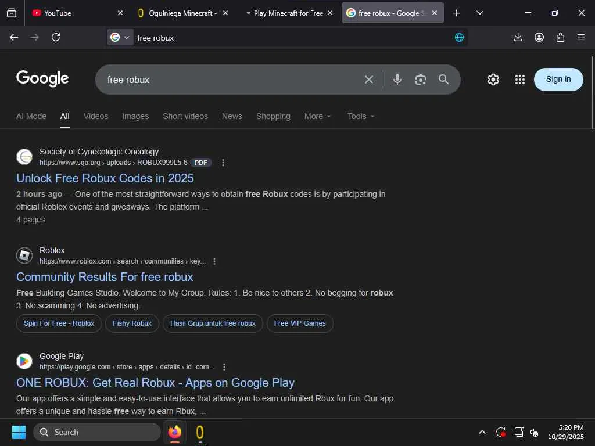Open Community Results For free robux

(105, 277)
